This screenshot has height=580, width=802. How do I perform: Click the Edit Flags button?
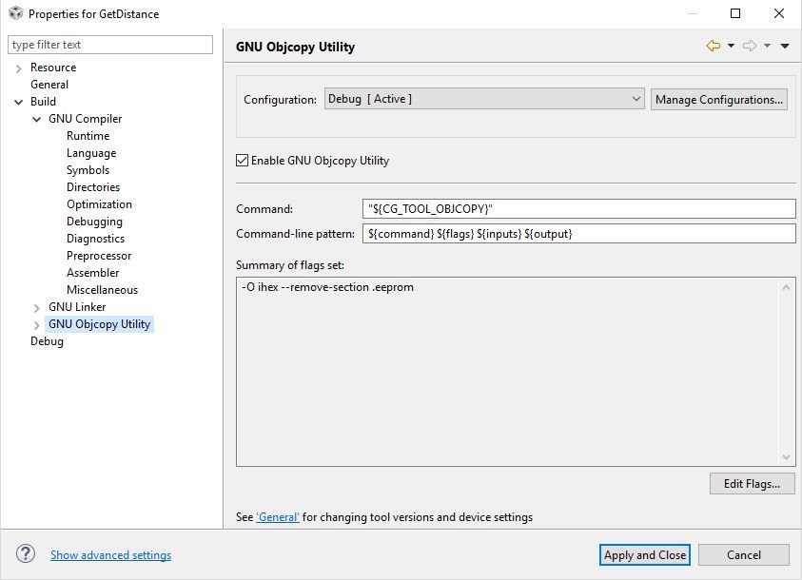752,484
